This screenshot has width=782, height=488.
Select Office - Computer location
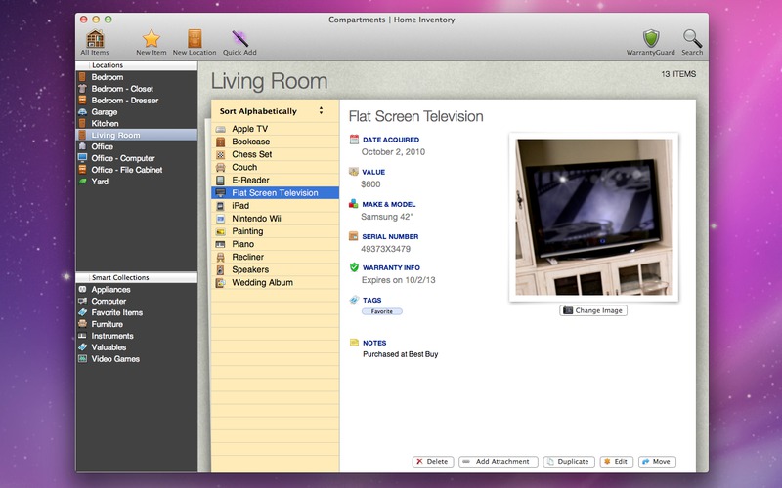pos(136,158)
